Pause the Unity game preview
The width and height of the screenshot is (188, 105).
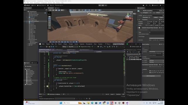tap(103, 5)
